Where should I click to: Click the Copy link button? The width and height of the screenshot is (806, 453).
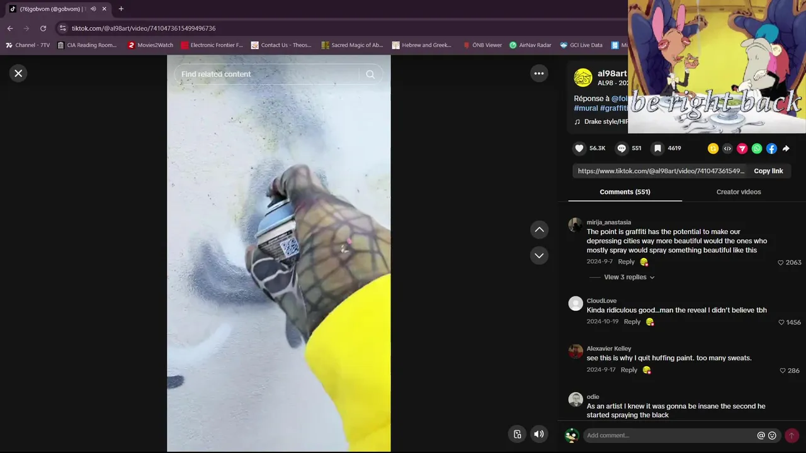tap(768, 171)
